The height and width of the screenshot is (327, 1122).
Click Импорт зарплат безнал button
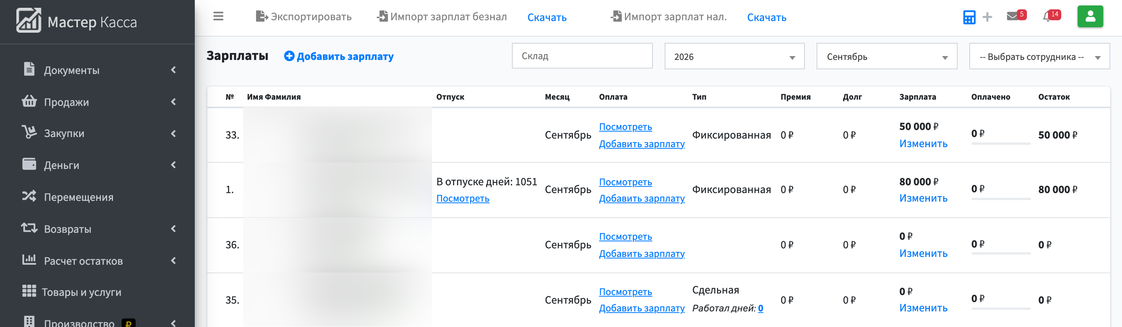442,17
